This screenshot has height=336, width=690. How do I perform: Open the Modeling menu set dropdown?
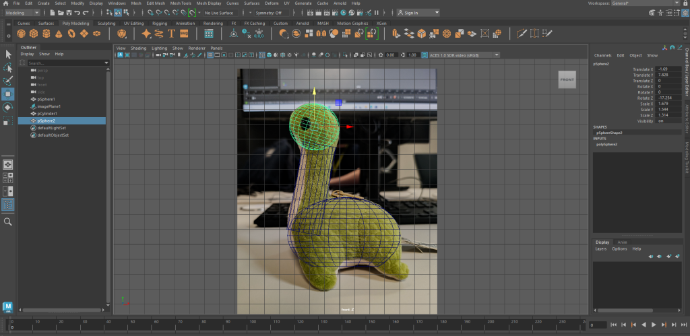[x=22, y=13]
